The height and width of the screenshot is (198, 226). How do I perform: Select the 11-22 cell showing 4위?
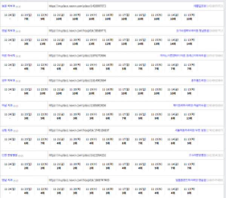[x=43, y=191]
